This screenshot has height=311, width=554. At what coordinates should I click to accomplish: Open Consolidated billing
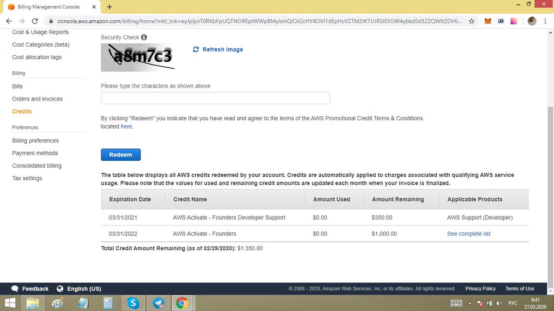(36, 165)
